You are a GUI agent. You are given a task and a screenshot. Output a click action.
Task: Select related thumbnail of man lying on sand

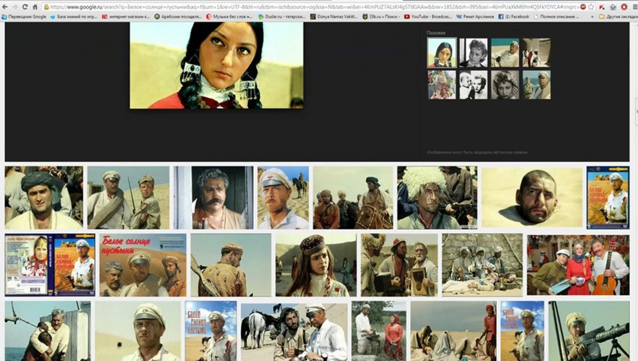coord(505,53)
